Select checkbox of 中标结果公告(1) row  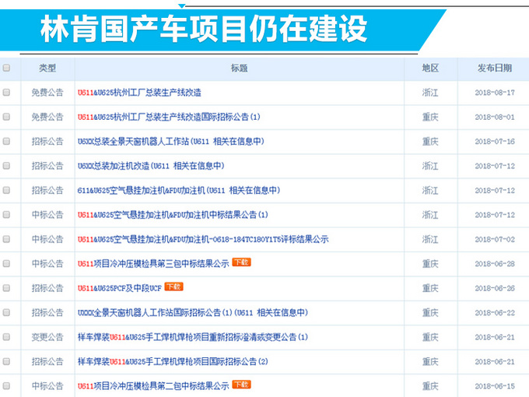[6, 215]
